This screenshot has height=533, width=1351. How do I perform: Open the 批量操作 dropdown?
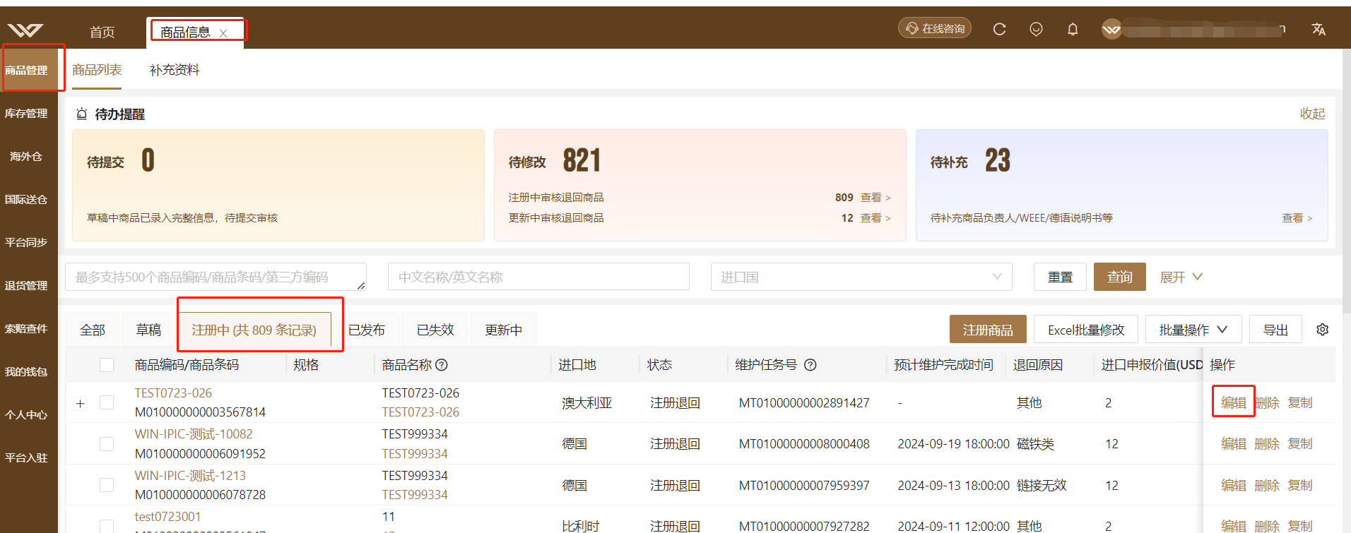pyautogui.click(x=1193, y=330)
